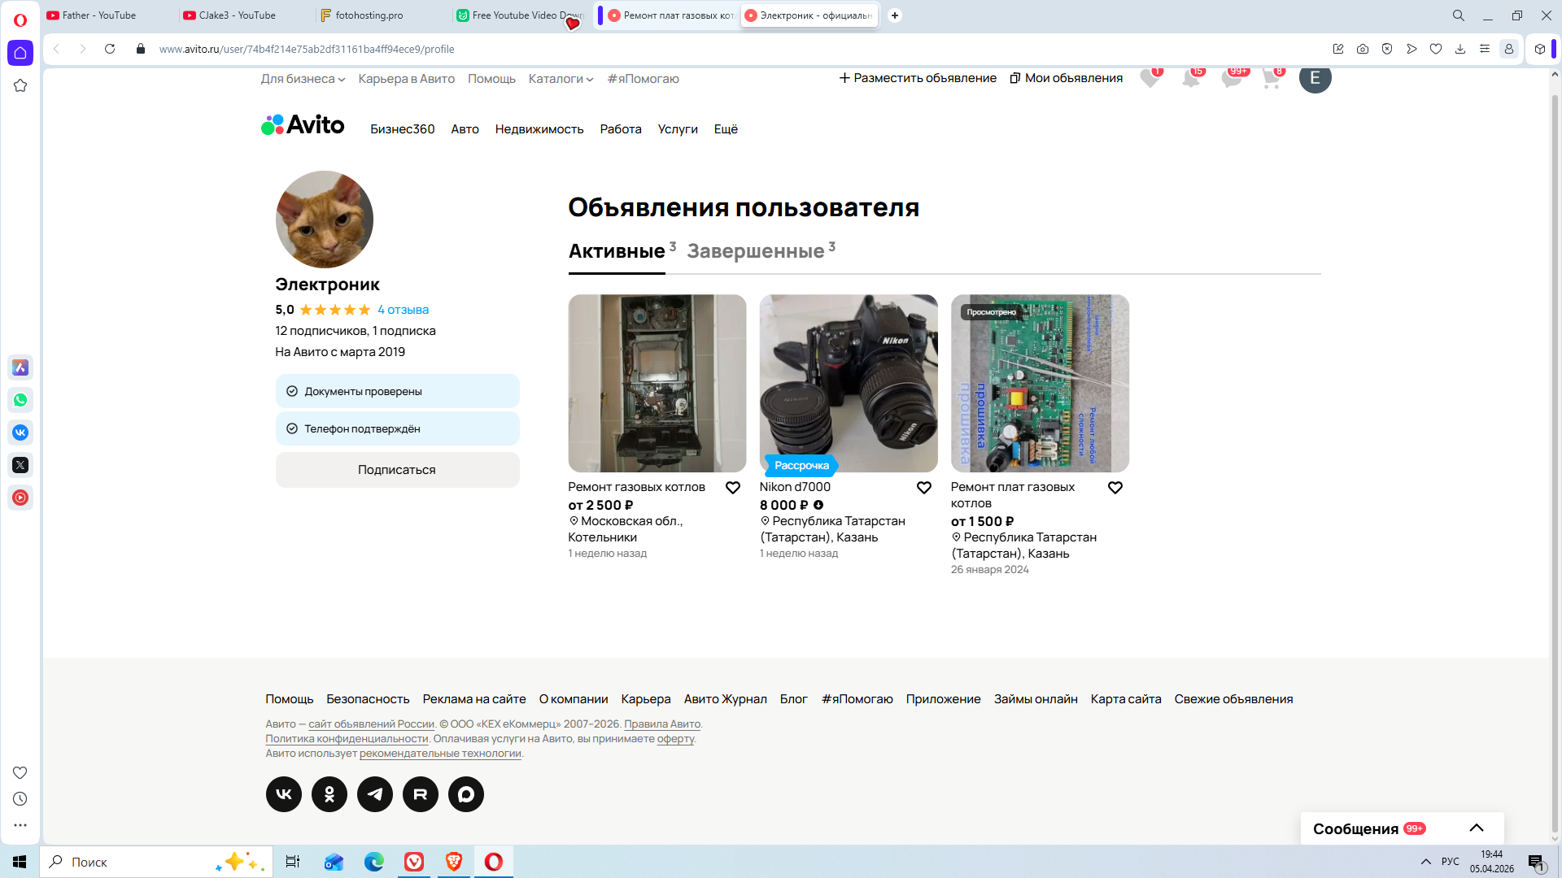Toggle heart on Ремонт газовых котлов listing
The width and height of the screenshot is (1562, 878).
733,488
